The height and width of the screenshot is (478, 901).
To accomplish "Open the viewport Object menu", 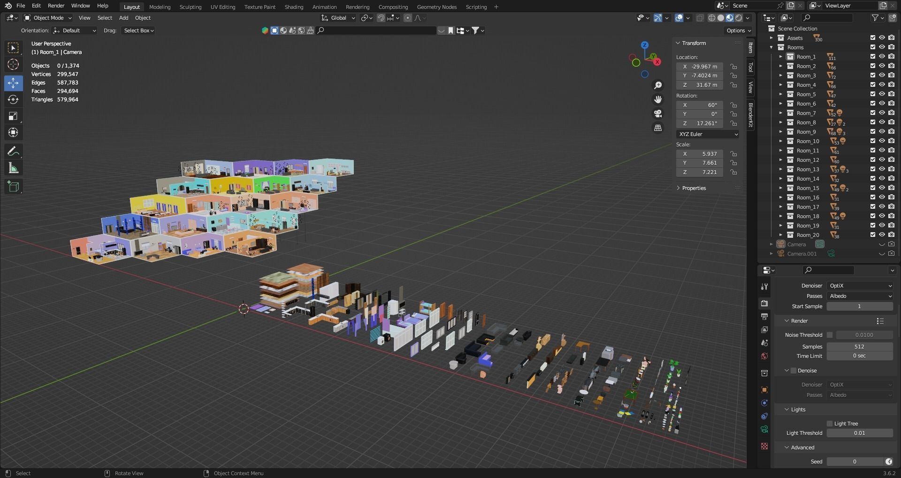I will 143,18.
